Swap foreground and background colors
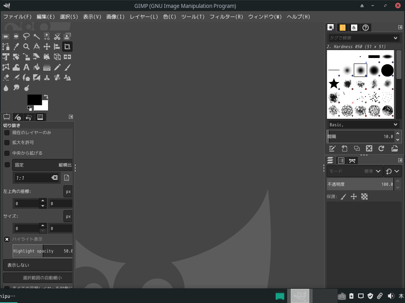The image size is (405, 303). point(46,97)
